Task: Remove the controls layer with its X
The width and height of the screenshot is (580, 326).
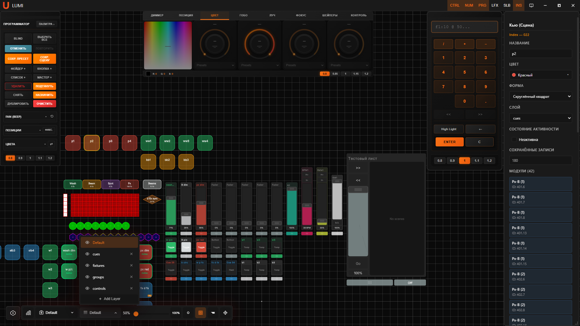Action: [x=131, y=288]
